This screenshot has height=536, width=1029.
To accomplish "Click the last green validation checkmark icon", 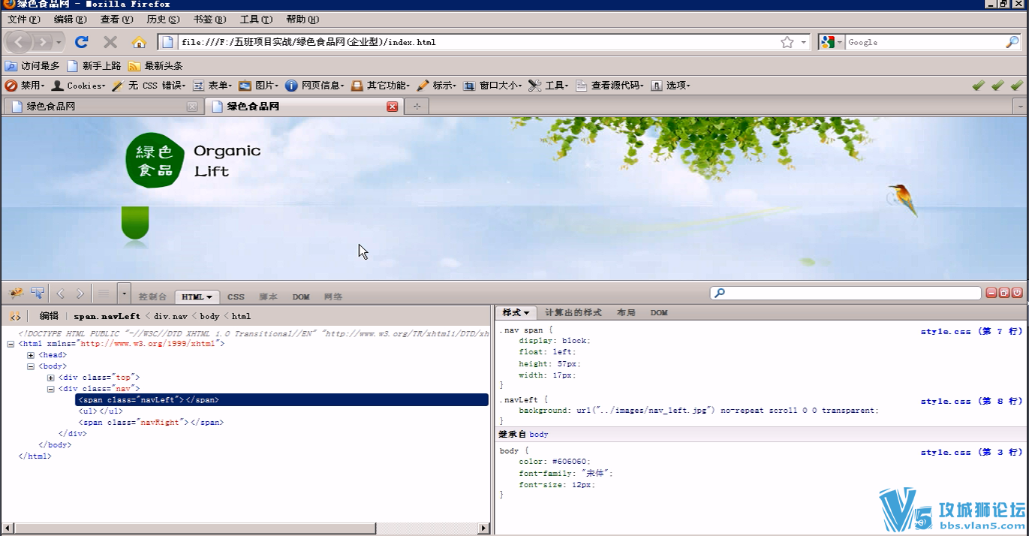I will [1017, 86].
